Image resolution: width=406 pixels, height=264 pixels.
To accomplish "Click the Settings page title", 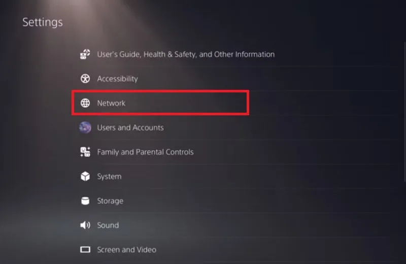I will point(43,22).
